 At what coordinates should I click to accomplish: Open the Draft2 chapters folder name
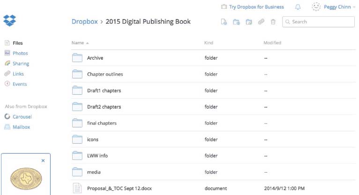(104, 107)
